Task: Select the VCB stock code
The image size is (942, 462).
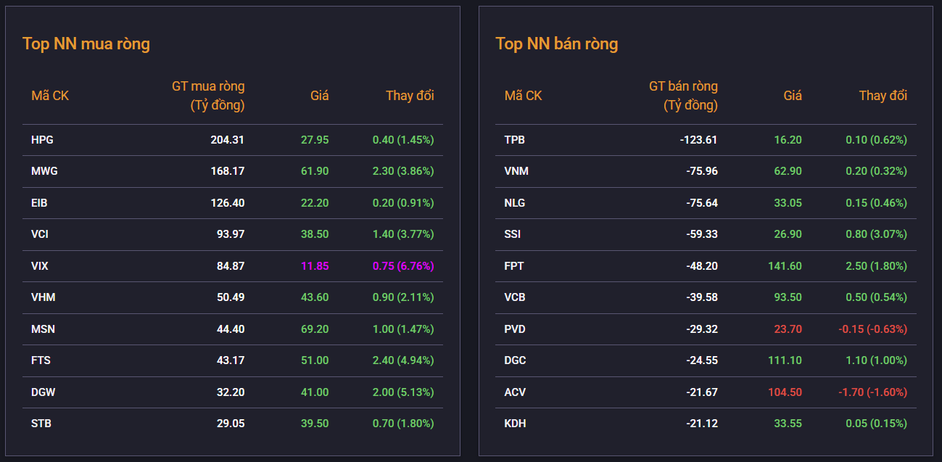Action: (516, 297)
